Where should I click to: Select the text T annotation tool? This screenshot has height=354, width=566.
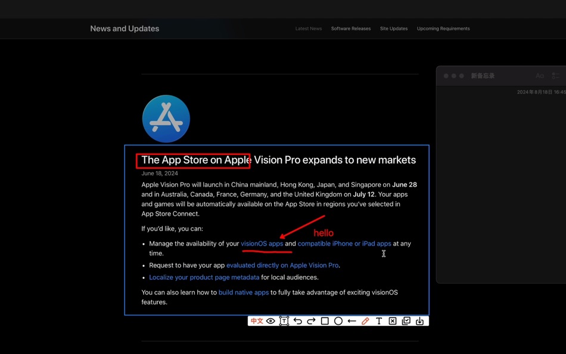(x=379, y=321)
